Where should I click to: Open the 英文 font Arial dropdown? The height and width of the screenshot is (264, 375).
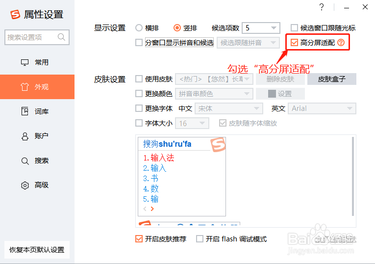(322, 108)
